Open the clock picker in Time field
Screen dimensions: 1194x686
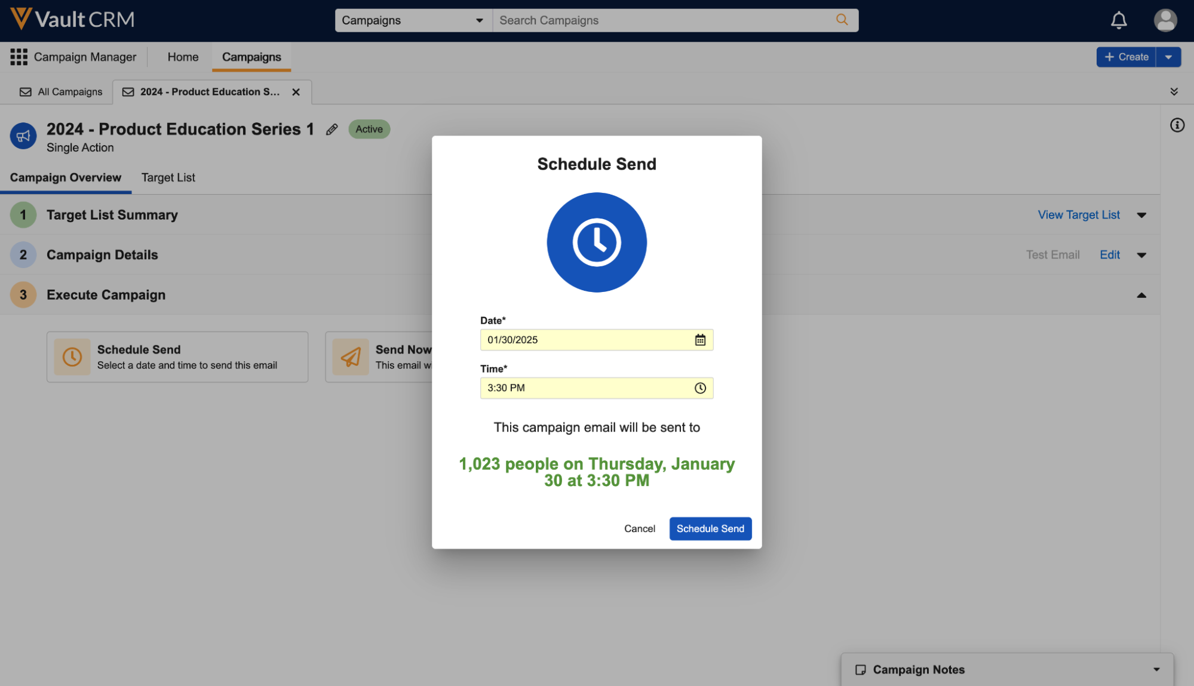click(x=700, y=388)
